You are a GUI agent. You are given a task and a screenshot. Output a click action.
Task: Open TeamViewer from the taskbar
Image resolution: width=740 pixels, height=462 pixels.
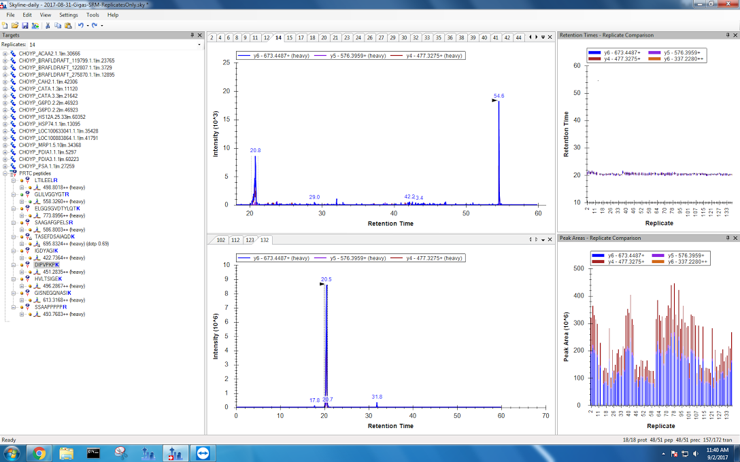tap(203, 452)
